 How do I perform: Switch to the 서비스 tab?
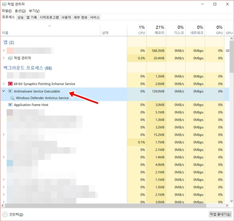point(95,17)
